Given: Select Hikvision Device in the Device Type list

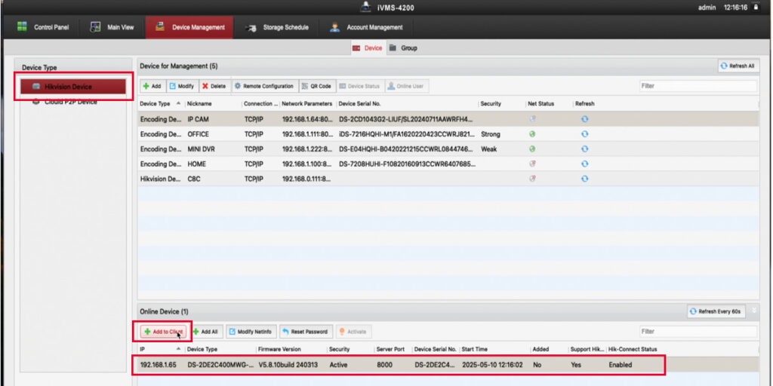Looking at the screenshot, I should click(68, 87).
